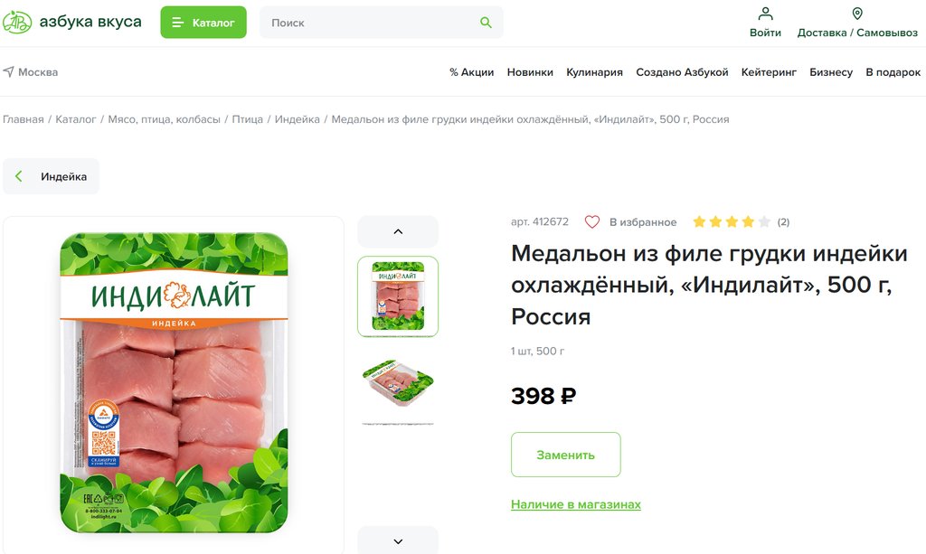Go back to Индейка category
The width and height of the screenshot is (926, 554).
(x=51, y=176)
